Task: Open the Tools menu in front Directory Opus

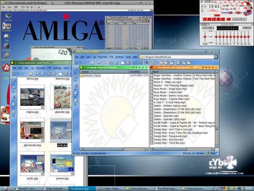Action: (x=128, y=57)
